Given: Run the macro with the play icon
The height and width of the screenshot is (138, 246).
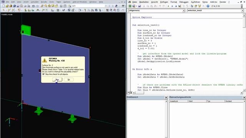Looking at the screenshot, I should tap(168, 6).
